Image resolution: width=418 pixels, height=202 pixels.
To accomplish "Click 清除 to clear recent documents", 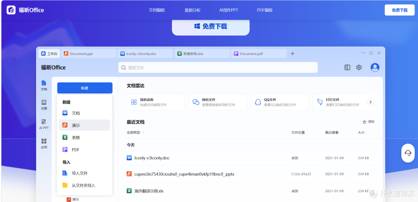I will pyautogui.click(x=369, y=122).
